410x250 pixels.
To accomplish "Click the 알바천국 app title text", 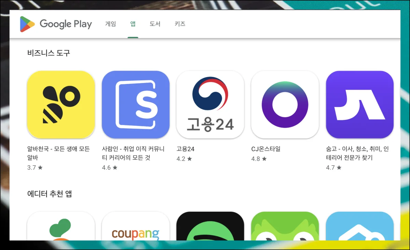I will click(x=58, y=153).
